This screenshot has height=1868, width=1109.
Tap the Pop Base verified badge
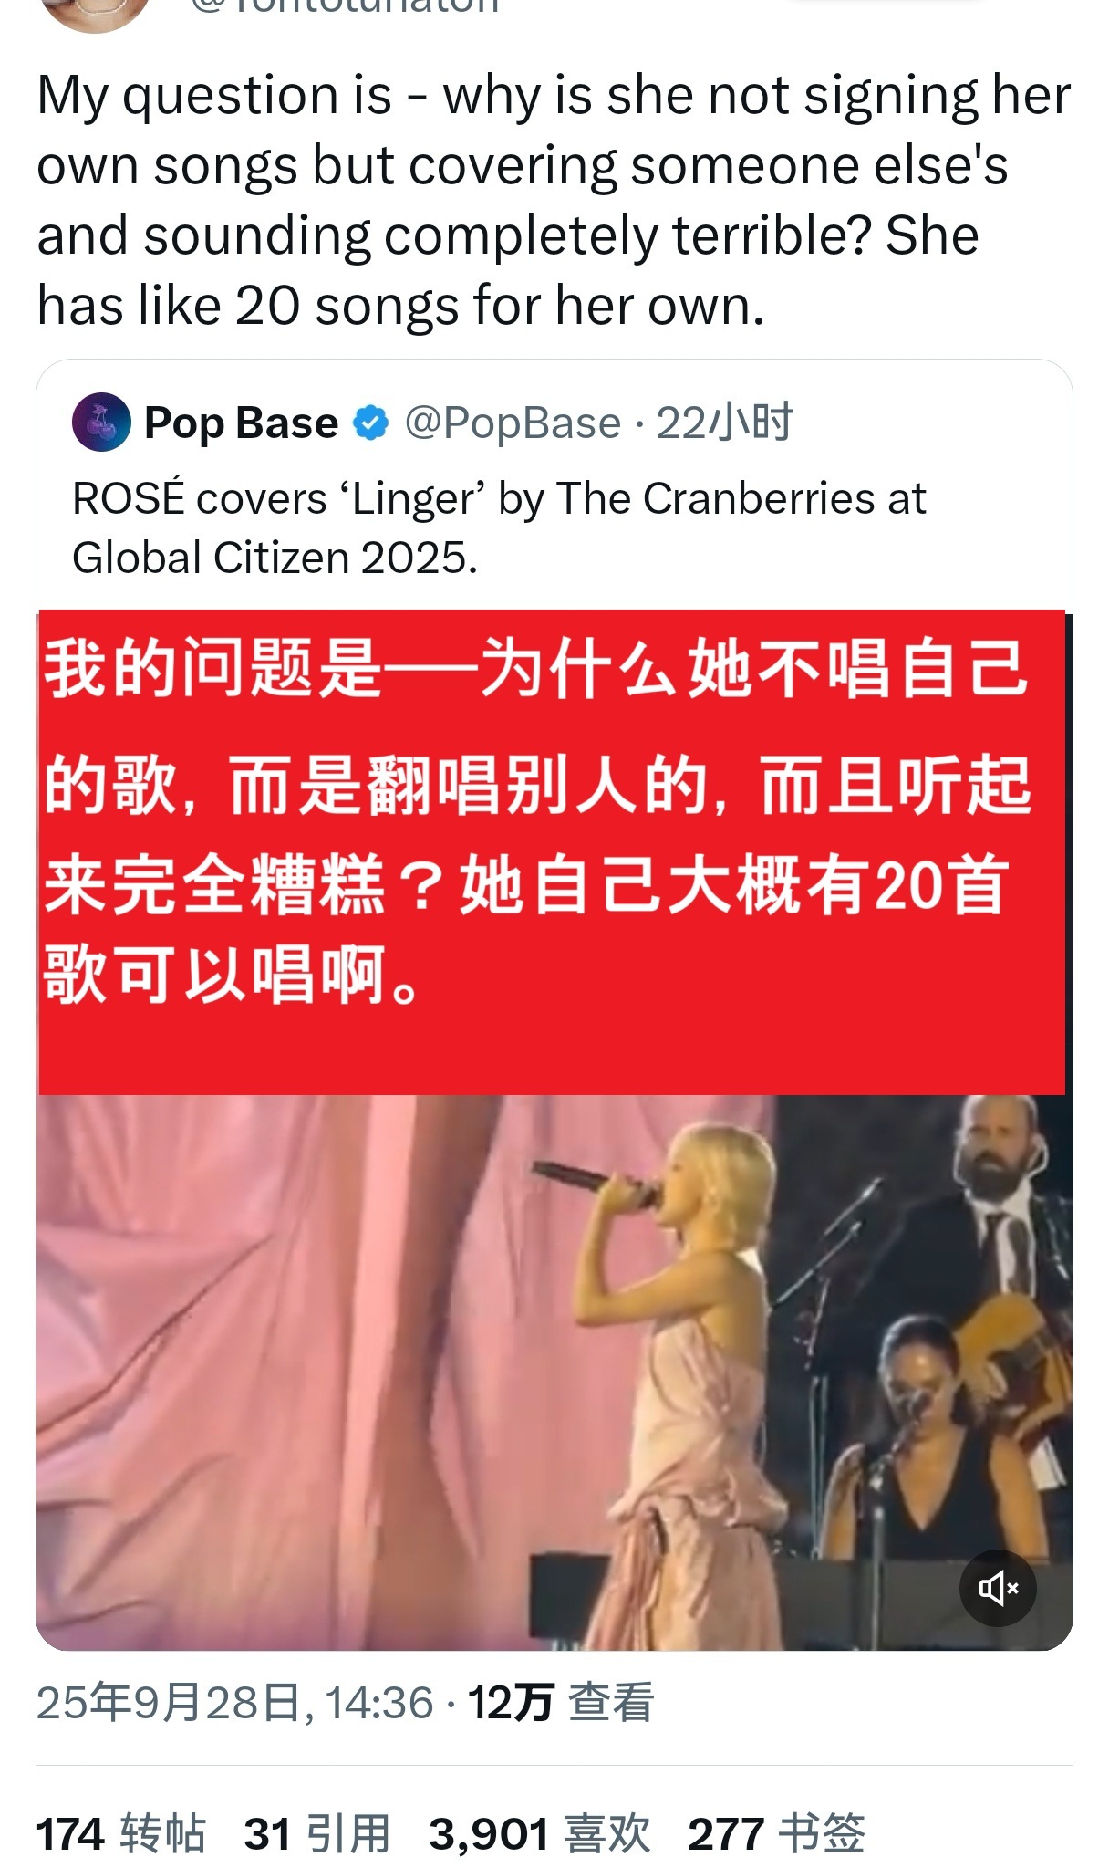coord(370,423)
